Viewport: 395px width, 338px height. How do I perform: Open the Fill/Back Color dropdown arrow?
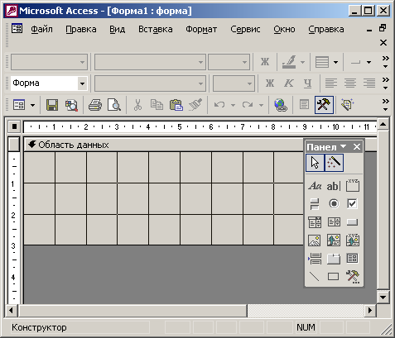[303, 62]
